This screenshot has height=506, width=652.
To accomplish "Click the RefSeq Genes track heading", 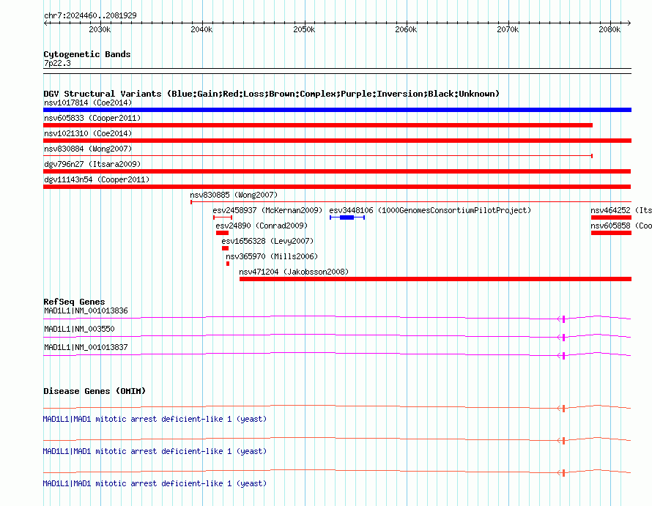I will coord(74,302).
